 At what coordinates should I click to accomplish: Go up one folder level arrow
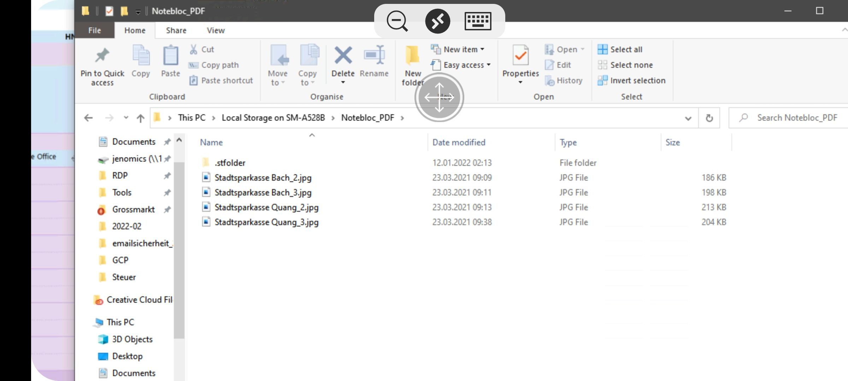click(x=141, y=118)
